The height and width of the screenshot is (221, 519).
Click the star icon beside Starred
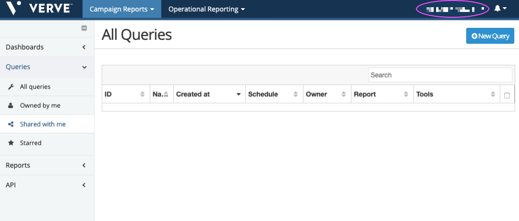pos(11,143)
